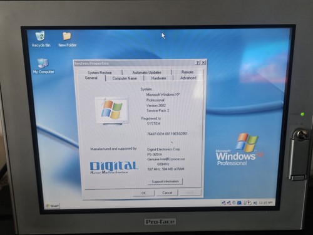Click the Digital Human Machine Interface logo

point(114,167)
